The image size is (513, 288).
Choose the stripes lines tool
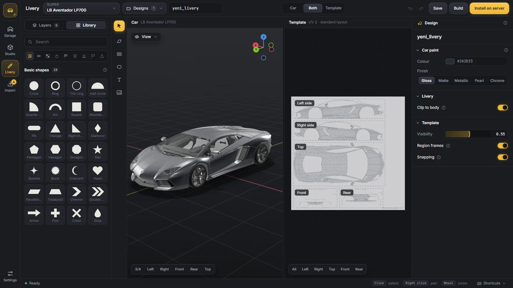(x=119, y=54)
